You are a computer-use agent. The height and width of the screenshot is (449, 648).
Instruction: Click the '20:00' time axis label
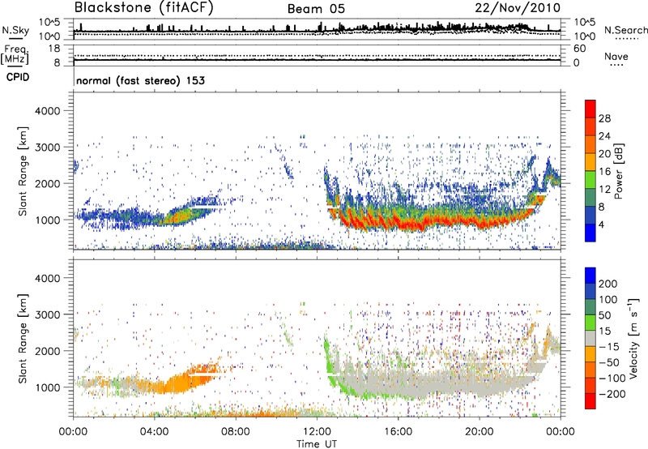(x=479, y=432)
